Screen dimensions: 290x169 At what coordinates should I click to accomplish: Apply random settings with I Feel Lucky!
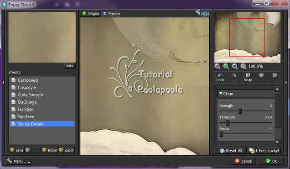(264, 151)
